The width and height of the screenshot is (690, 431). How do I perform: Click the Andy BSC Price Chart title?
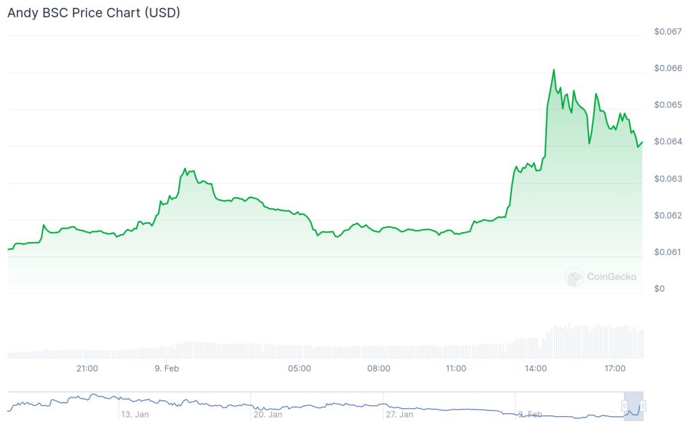pyautogui.click(x=94, y=13)
